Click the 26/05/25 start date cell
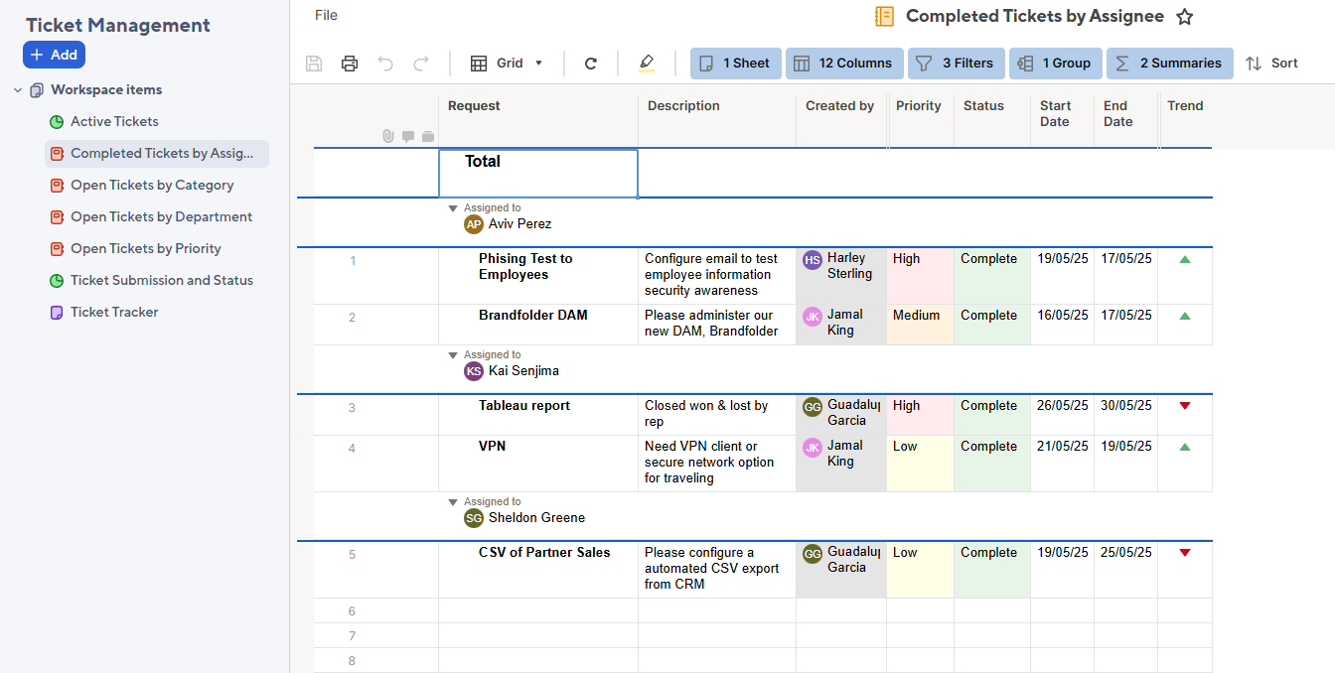Image resolution: width=1335 pixels, height=673 pixels. [x=1063, y=415]
